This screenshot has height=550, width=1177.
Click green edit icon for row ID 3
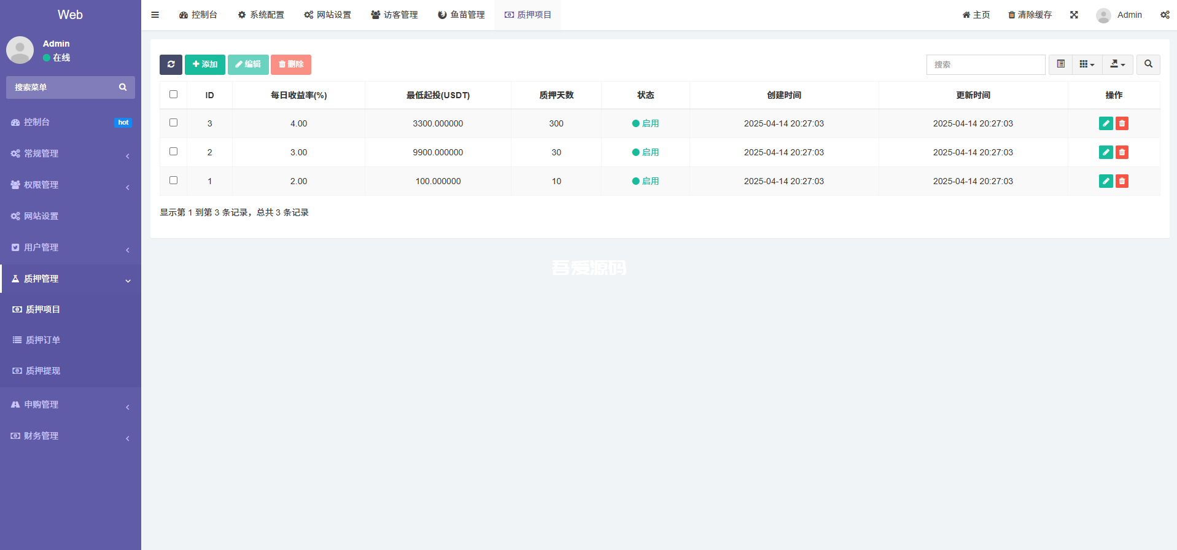[x=1105, y=123]
